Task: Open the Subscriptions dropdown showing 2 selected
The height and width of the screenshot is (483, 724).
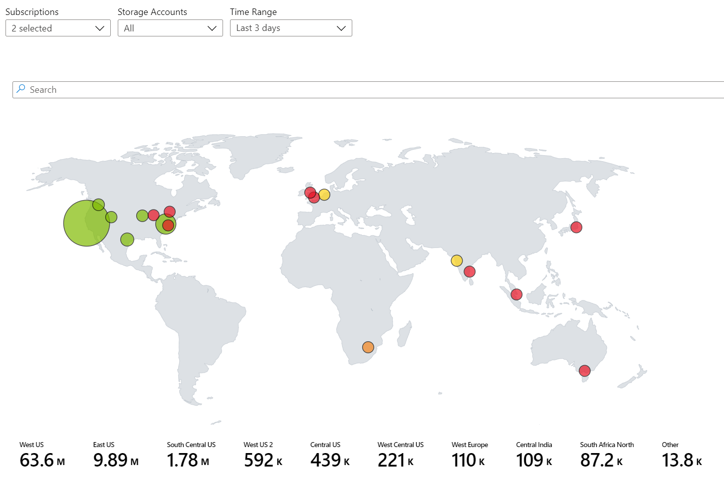Action: coord(57,28)
